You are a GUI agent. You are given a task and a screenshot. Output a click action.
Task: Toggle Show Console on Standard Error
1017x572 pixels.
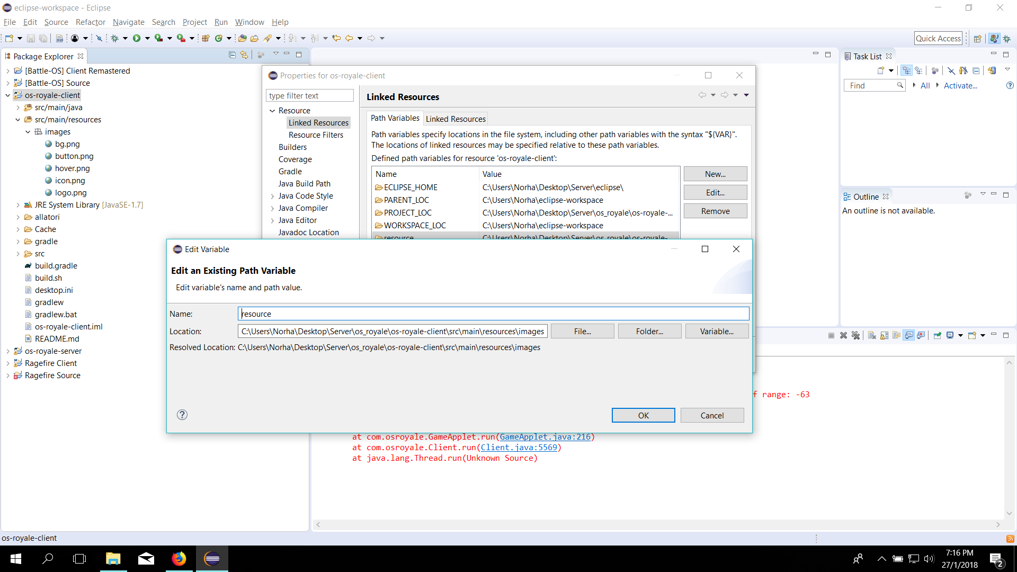click(x=921, y=335)
